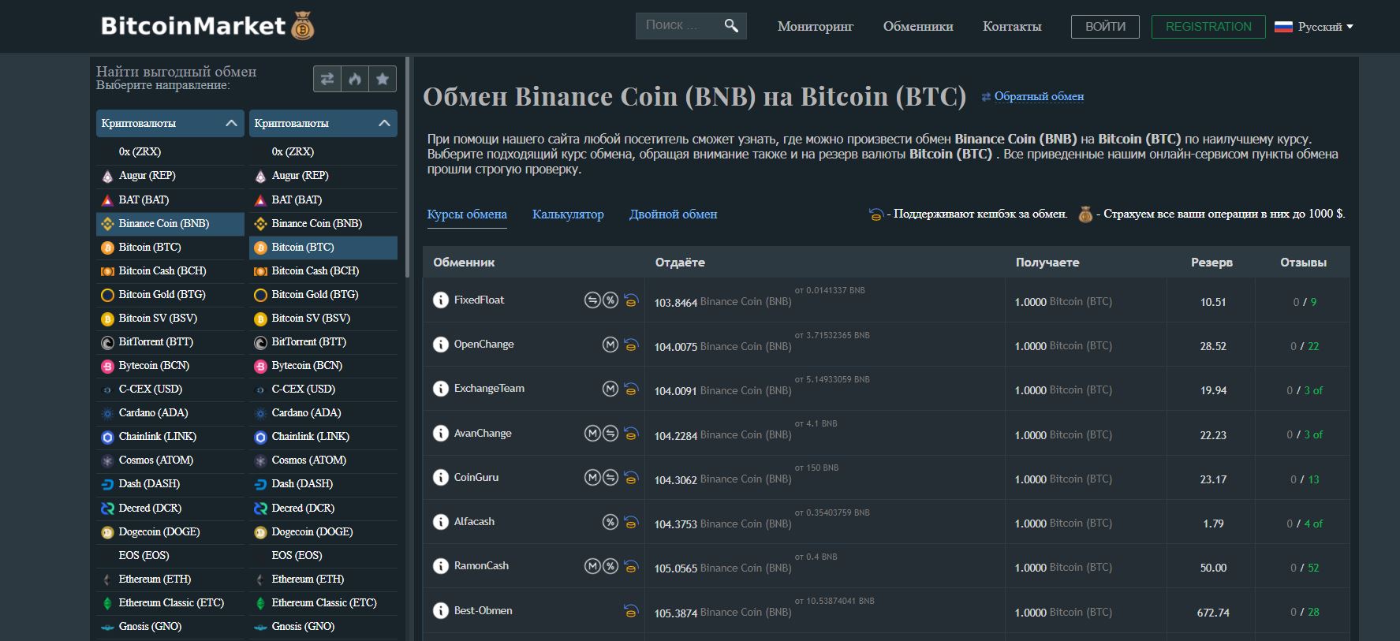Select BitTorrent (BTT) in left list
The width and height of the screenshot is (1400, 641).
point(170,341)
